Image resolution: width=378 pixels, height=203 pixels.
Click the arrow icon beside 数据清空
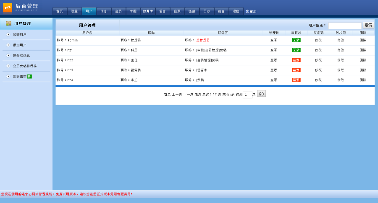(x=8, y=77)
